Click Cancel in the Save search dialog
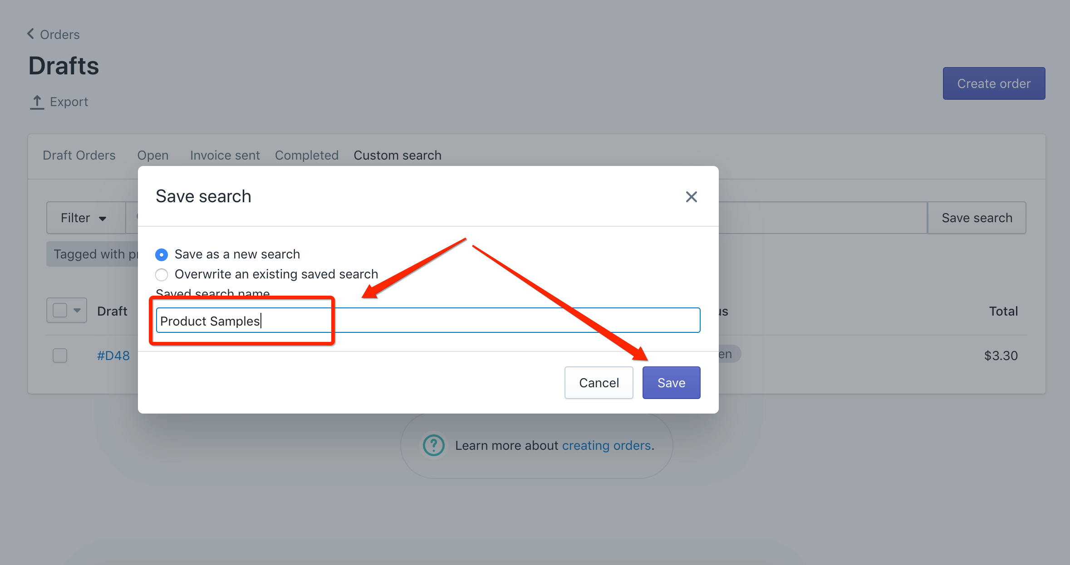The image size is (1070, 565). tap(599, 383)
